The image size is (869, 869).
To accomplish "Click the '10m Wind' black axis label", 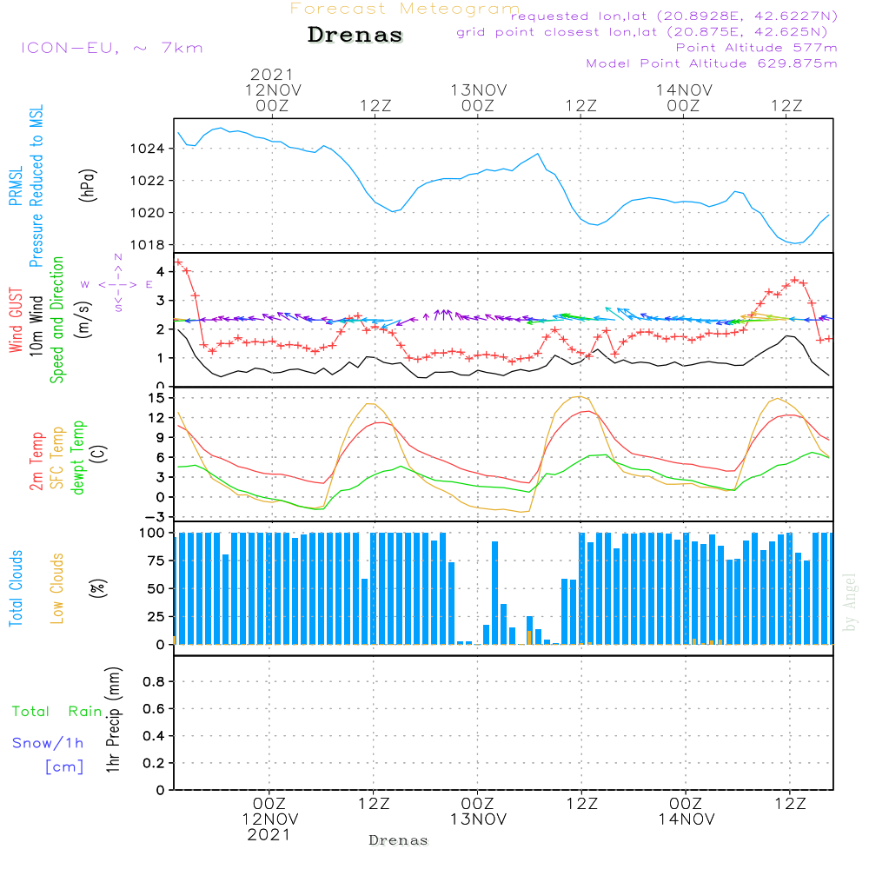I will pos(36,326).
